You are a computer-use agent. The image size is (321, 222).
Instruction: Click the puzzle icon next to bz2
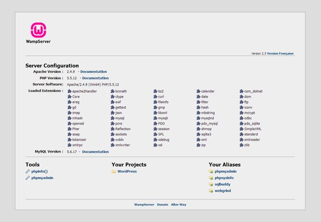tap(155, 91)
